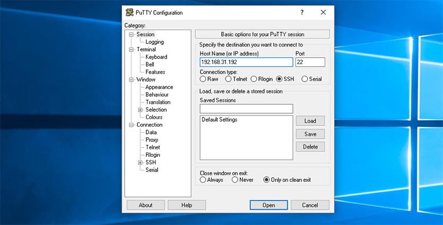Select the Serial connection type radio
The image size is (443, 225).
[x=305, y=79]
